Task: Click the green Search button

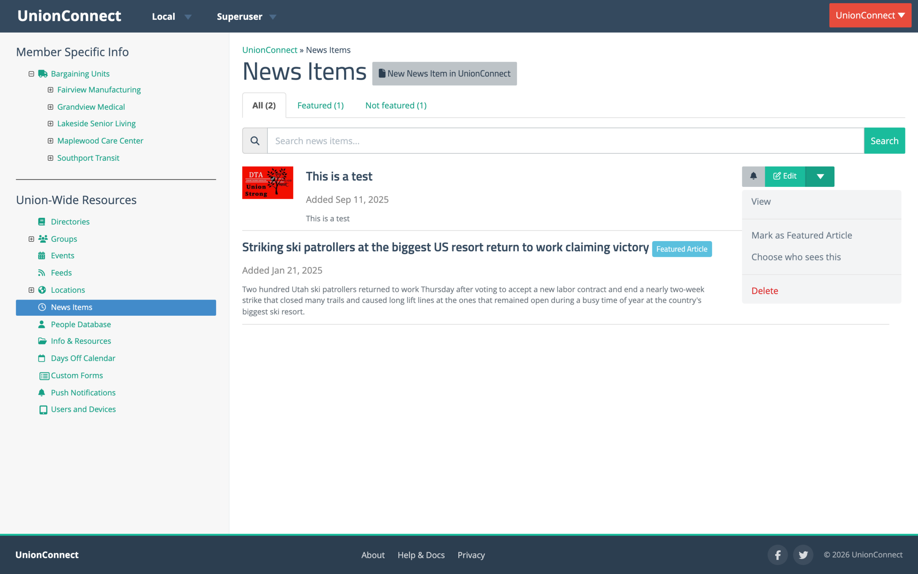Action: 884,141
